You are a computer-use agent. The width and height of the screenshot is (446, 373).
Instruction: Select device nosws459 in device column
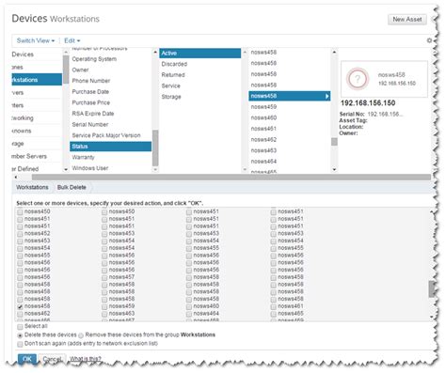[263, 107]
